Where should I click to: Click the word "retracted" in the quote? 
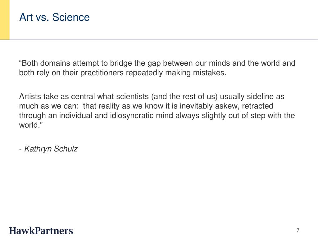tap(257, 106)
